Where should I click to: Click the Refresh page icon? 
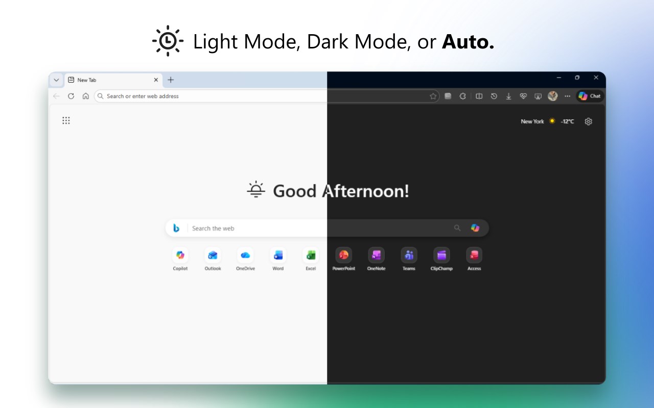[71, 96]
